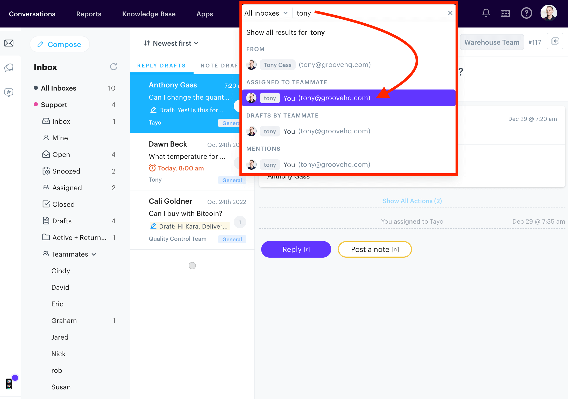Open the live chat bubbles sidebar icon
Image resolution: width=568 pixels, height=399 pixels.
[x=9, y=68]
